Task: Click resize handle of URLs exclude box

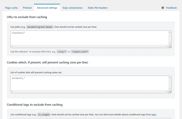Action: (x=170, y=46)
